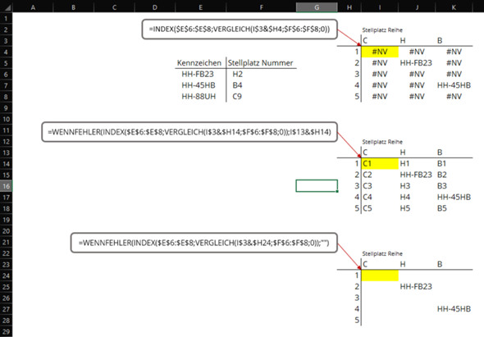Click the first WENNFEHLER formula callout
The image size is (484, 337).
(189, 132)
